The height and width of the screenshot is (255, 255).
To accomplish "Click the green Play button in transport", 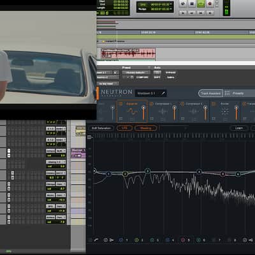I will click(201, 4).
